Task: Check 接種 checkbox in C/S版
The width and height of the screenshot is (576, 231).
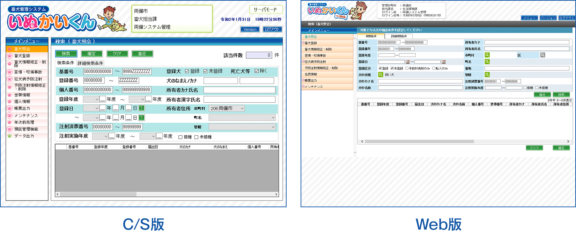Action: click(180, 137)
